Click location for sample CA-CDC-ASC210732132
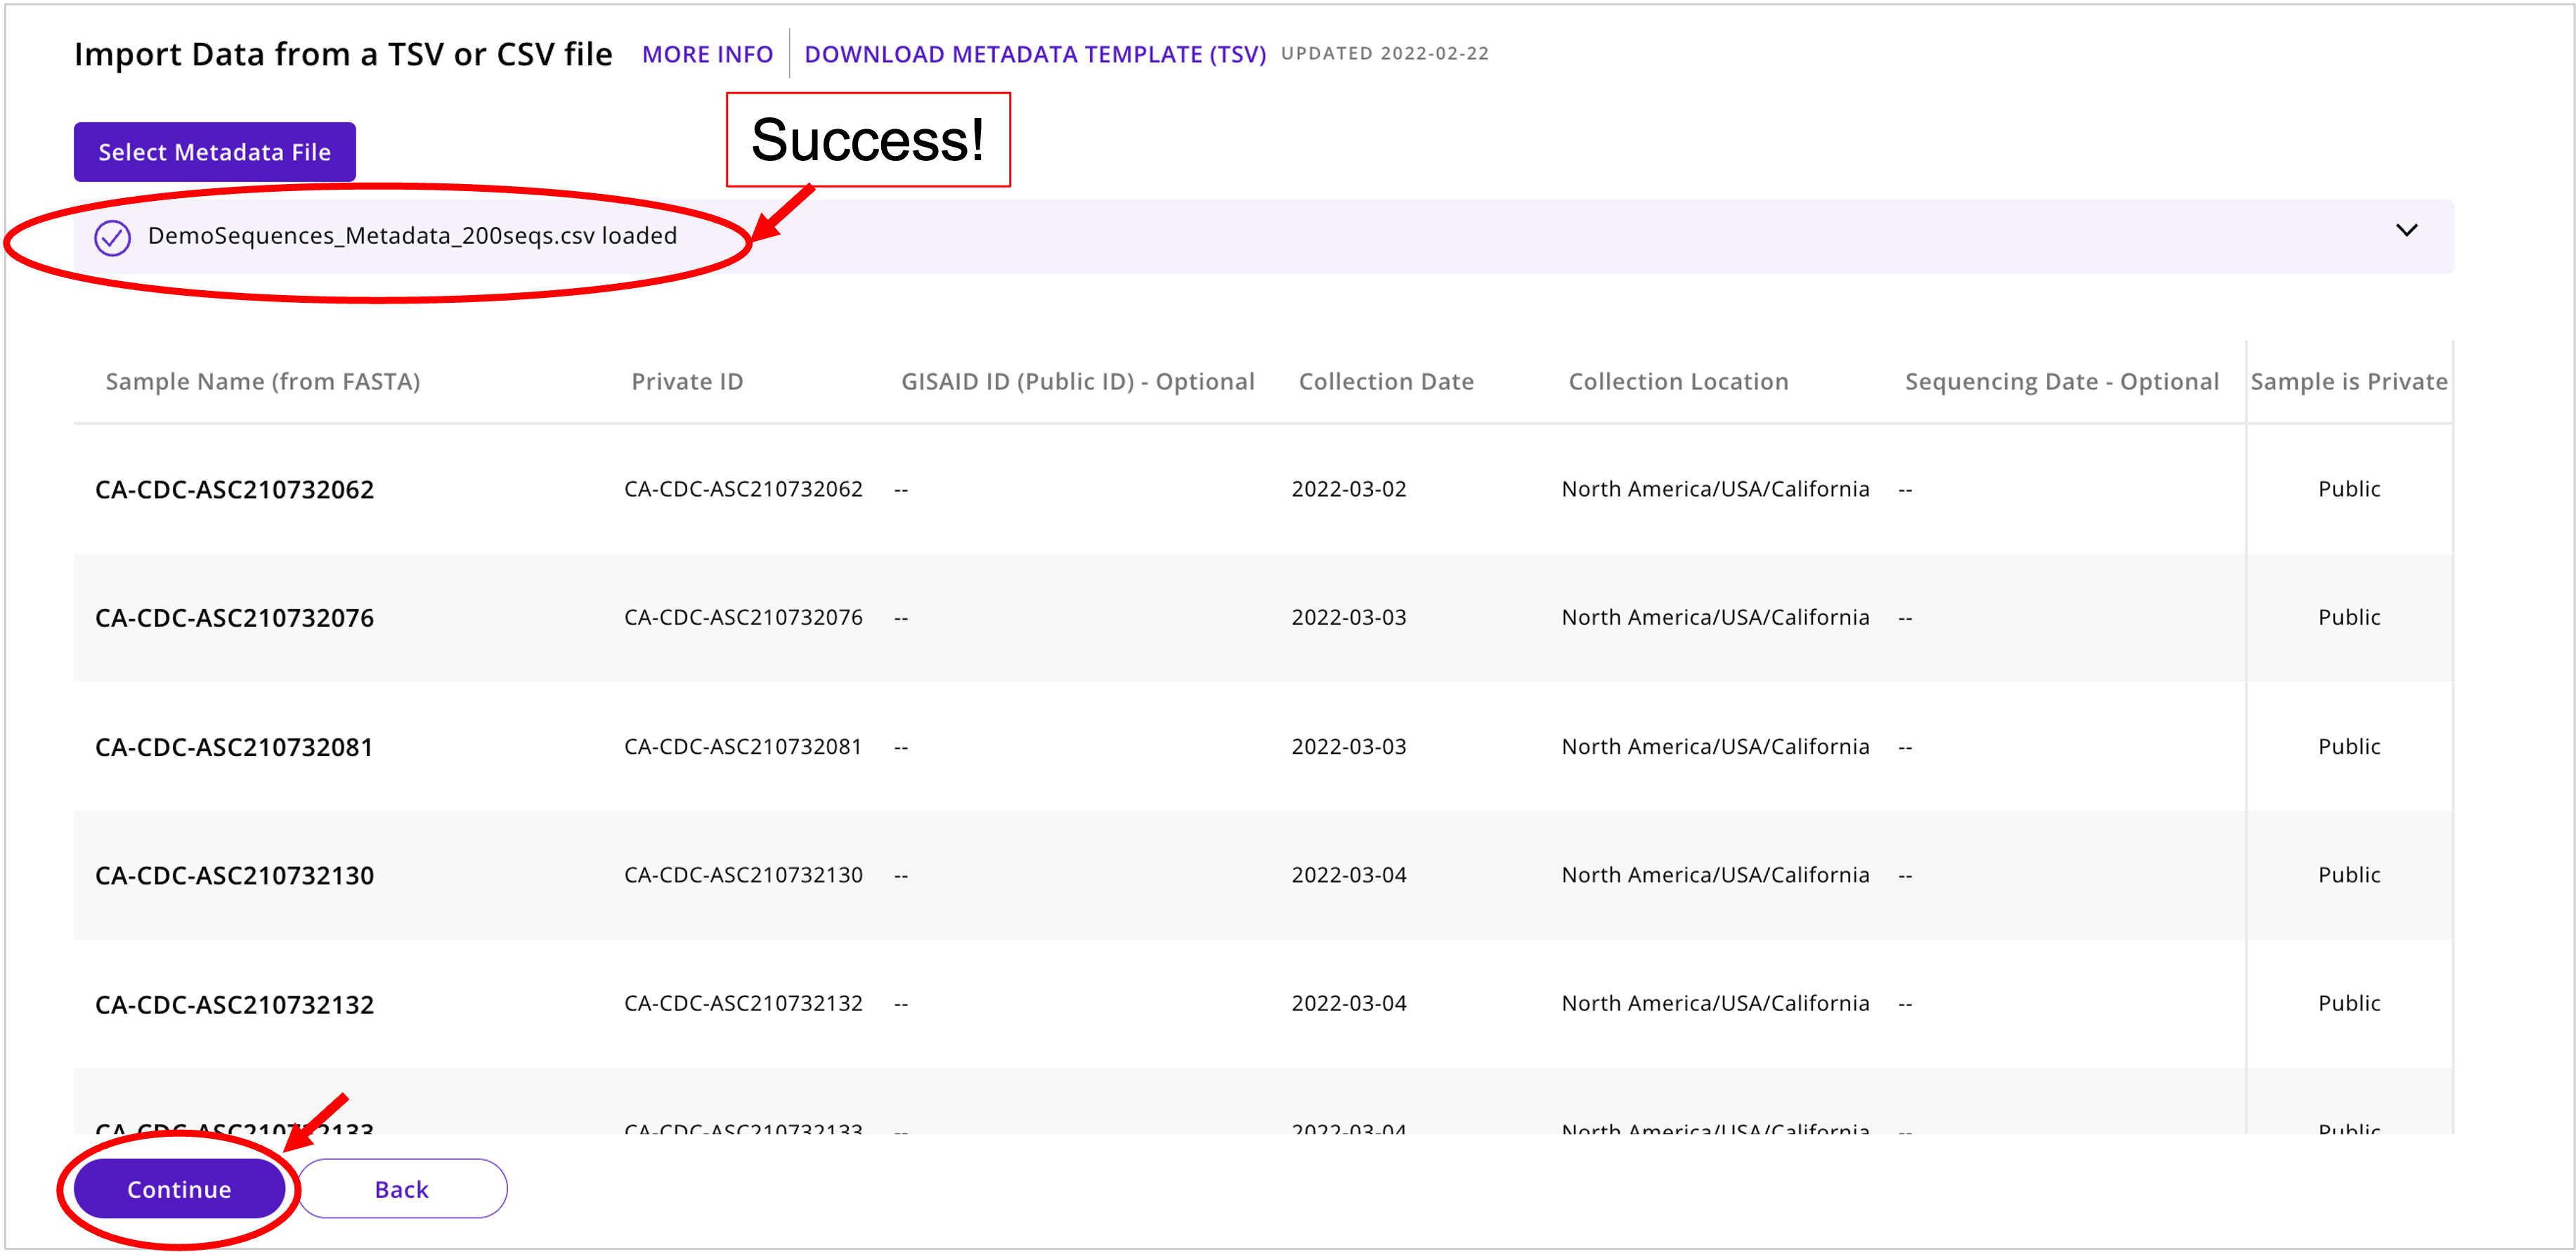Screen dimensions: 2576x1252 1715,1003
